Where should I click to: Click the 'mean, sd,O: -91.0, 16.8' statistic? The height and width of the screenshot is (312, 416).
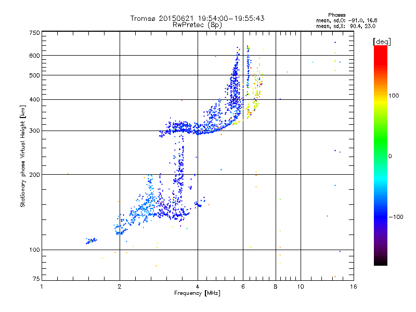(x=346, y=20)
